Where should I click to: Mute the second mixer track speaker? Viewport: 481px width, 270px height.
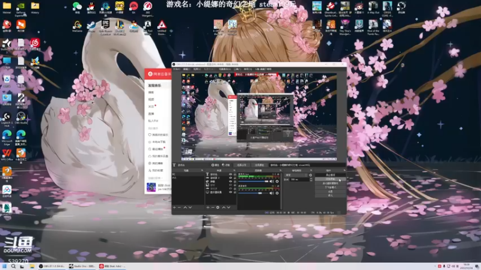pyautogui.click(x=272, y=193)
